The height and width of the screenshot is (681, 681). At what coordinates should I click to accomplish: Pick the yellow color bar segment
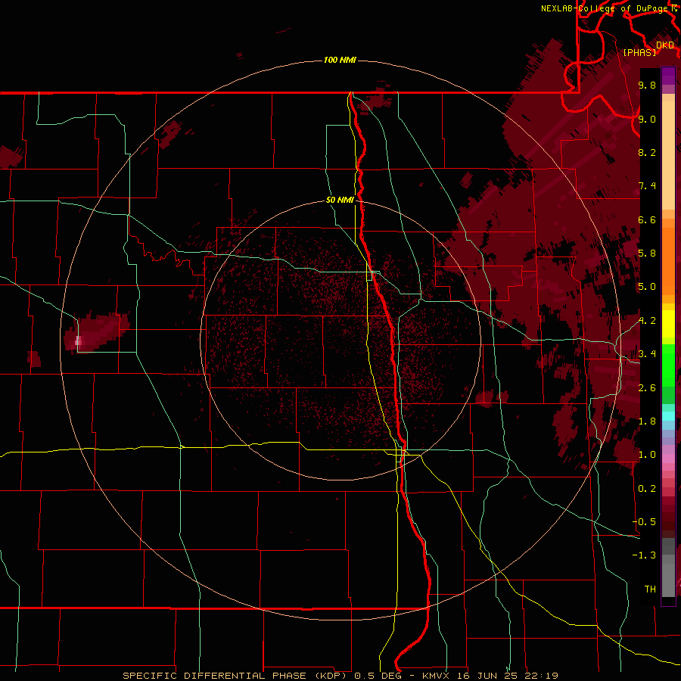click(x=668, y=324)
